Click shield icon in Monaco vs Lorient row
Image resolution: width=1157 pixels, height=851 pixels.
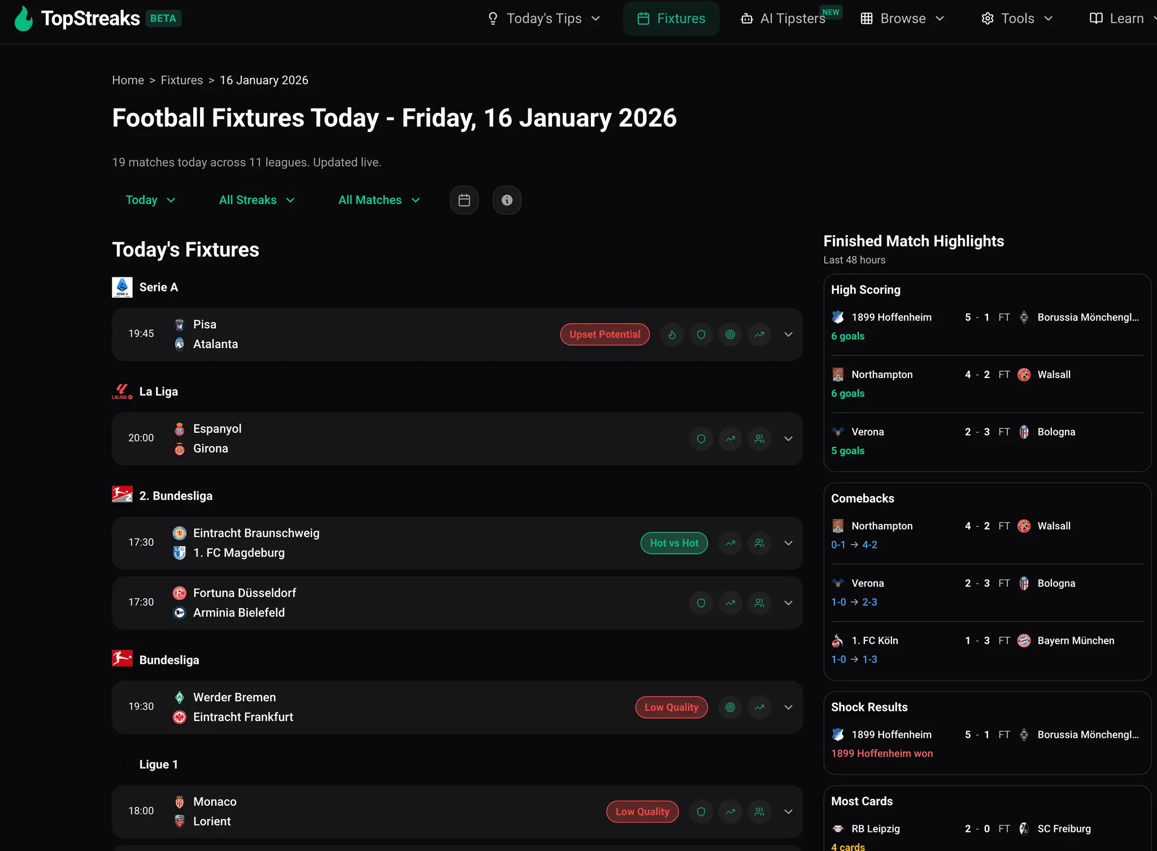coord(701,811)
